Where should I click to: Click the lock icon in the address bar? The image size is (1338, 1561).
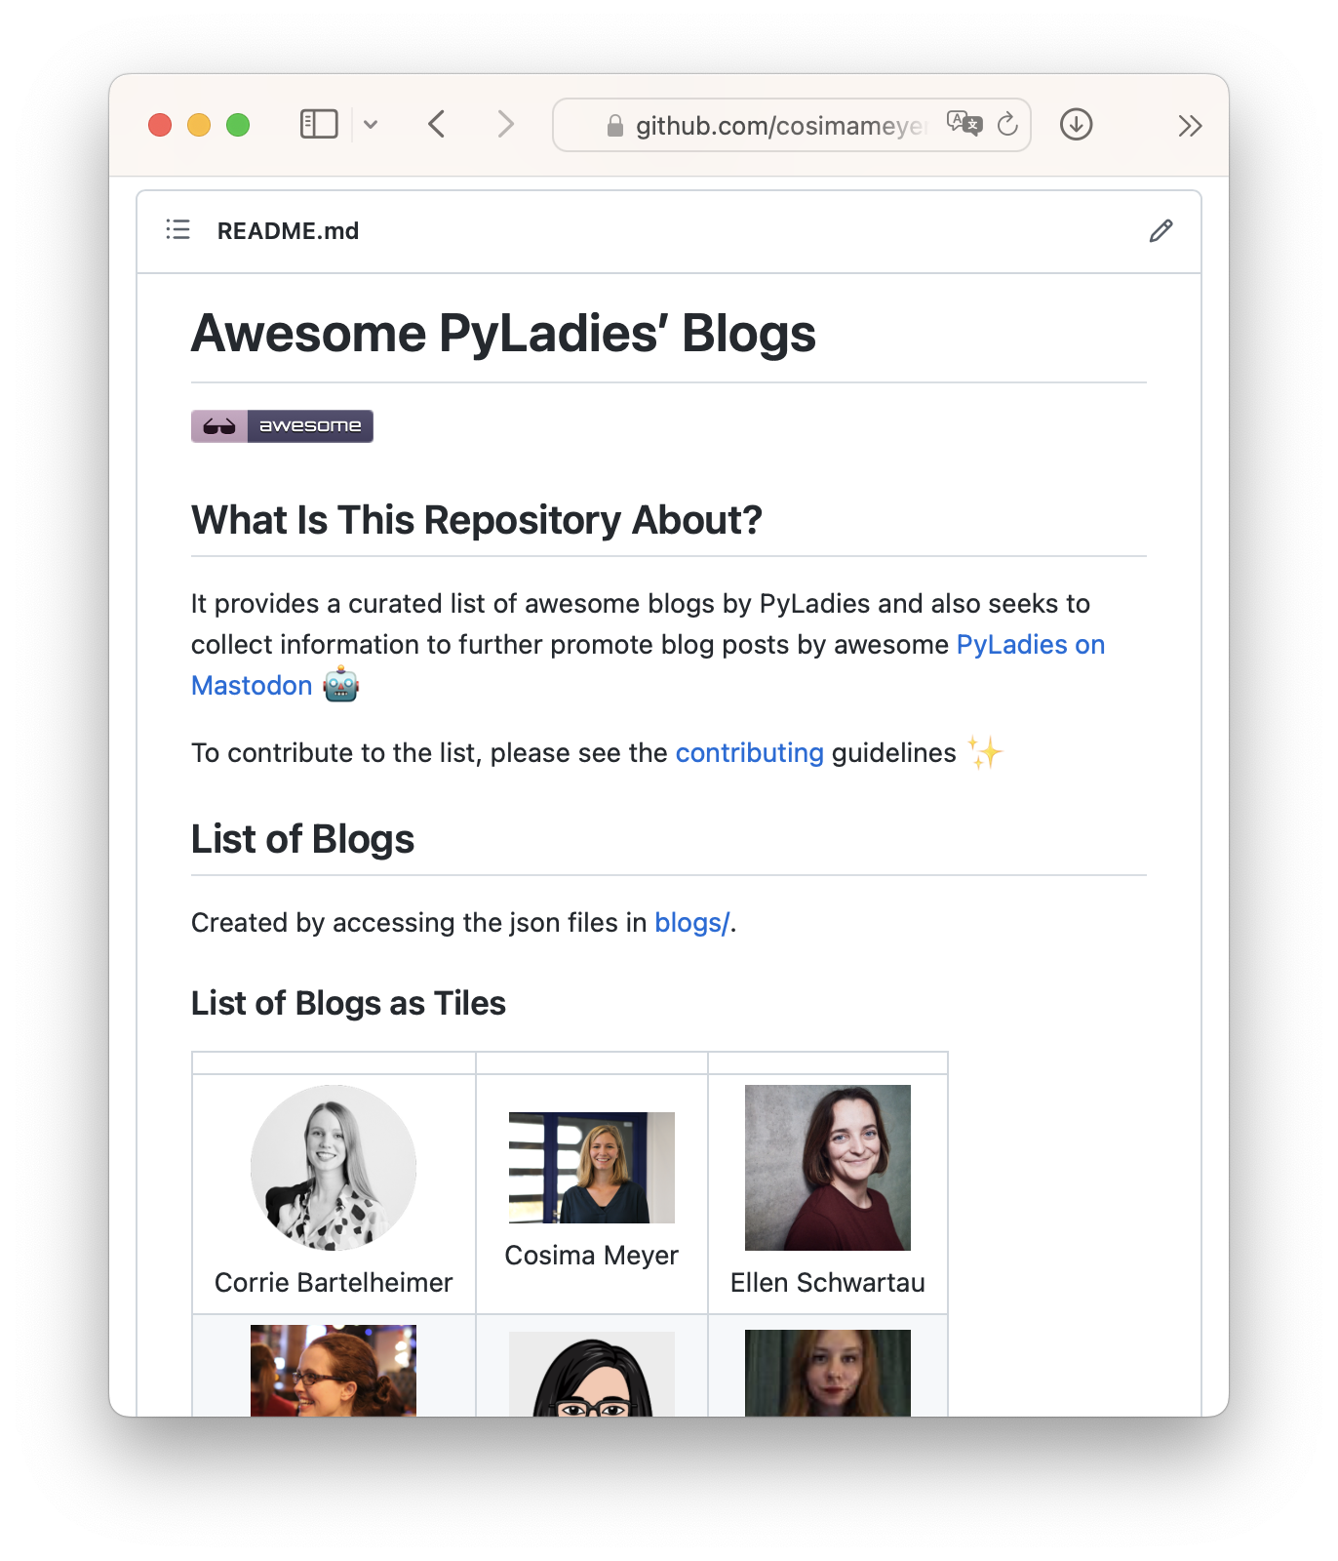pos(614,126)
